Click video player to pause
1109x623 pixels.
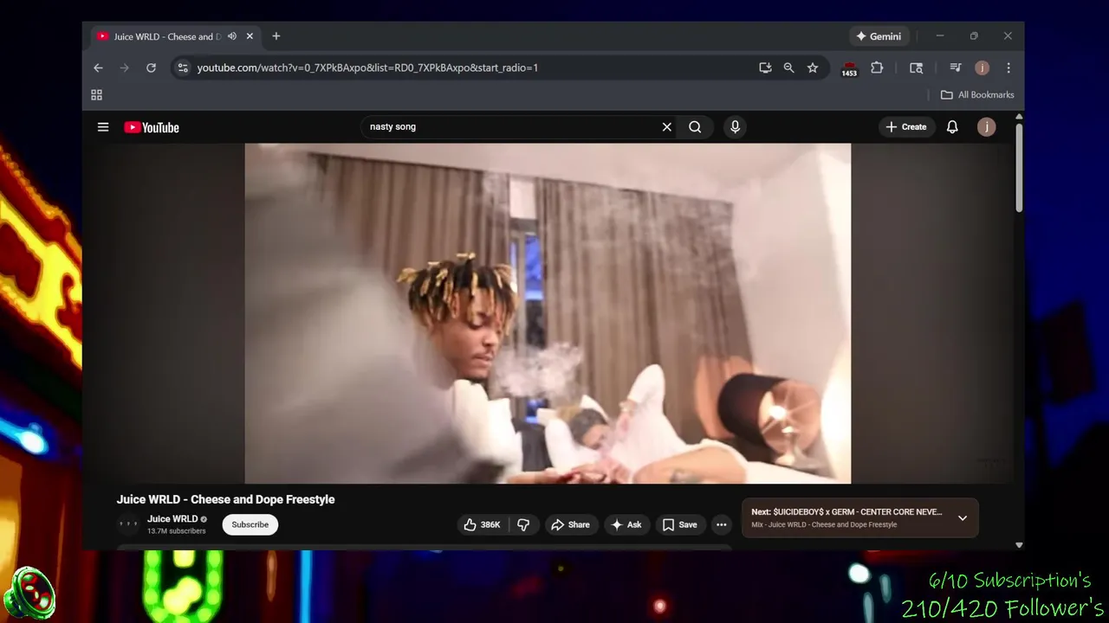pyautogui.click(x=548, y=313)
